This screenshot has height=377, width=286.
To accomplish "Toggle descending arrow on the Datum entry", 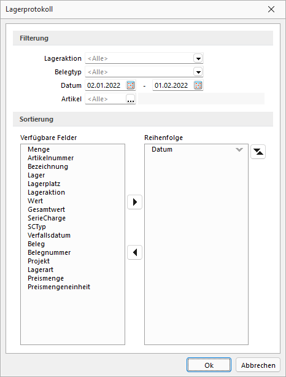I will [239, 150].
